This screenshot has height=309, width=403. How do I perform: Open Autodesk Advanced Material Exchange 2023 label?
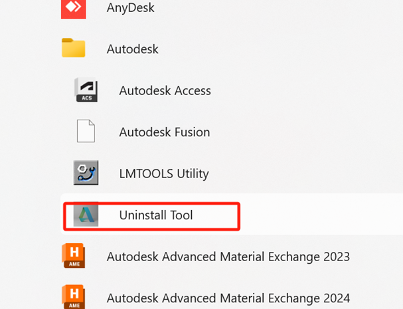[228, 257]
